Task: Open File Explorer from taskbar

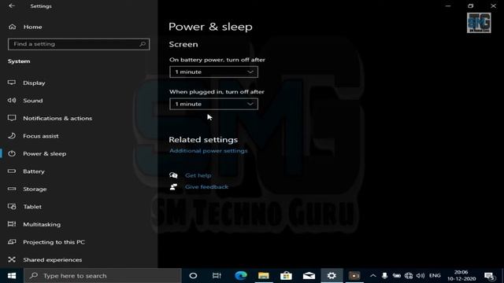Action: pyautogui.click(x=263, y=276)
